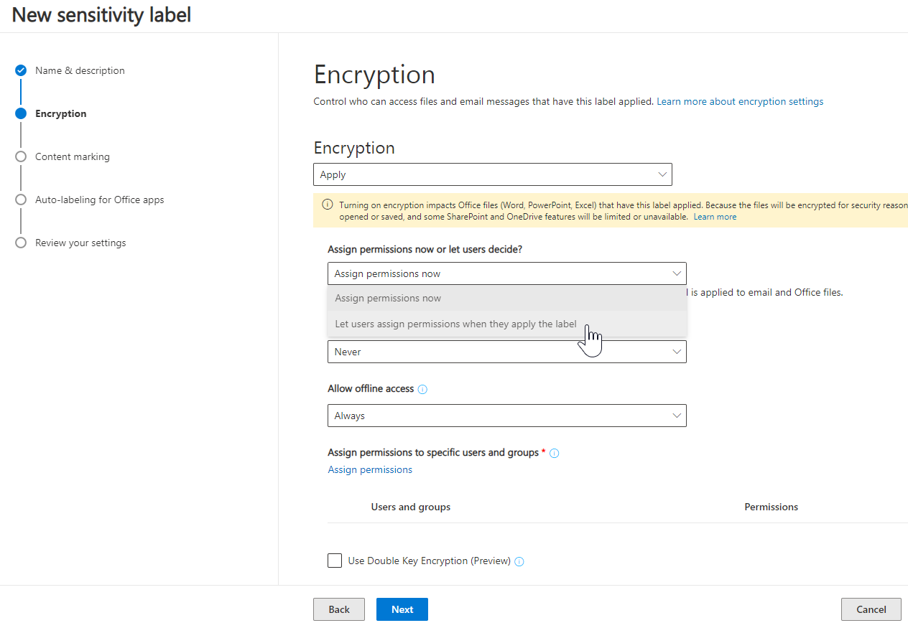The height and width of the screenshot is (628, 908).
Task: Expand the Allow offline access Always dropdown
Action: tap(506, 416)
